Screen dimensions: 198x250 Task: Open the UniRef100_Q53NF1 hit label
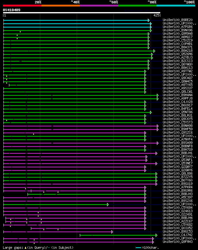(178, 160)
